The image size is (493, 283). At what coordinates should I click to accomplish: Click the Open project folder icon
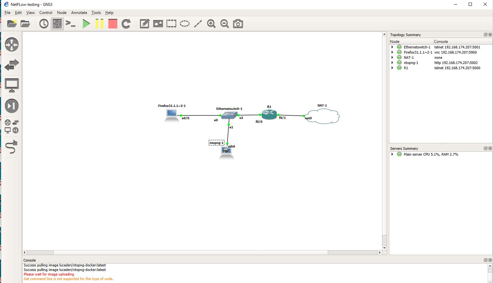point(25,24)
